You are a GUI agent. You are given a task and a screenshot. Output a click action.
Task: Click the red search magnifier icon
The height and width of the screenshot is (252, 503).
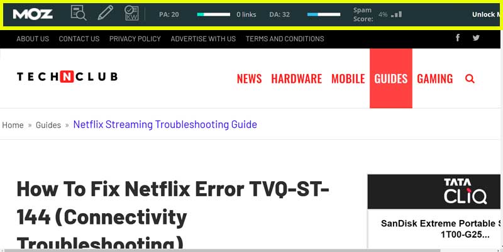click(470, 78)
